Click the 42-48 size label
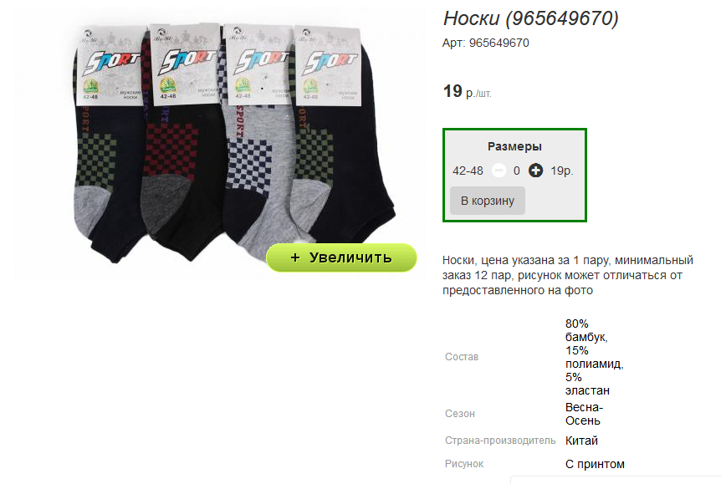The height and width of the screenshot is (484, 721). click(468, 171)
